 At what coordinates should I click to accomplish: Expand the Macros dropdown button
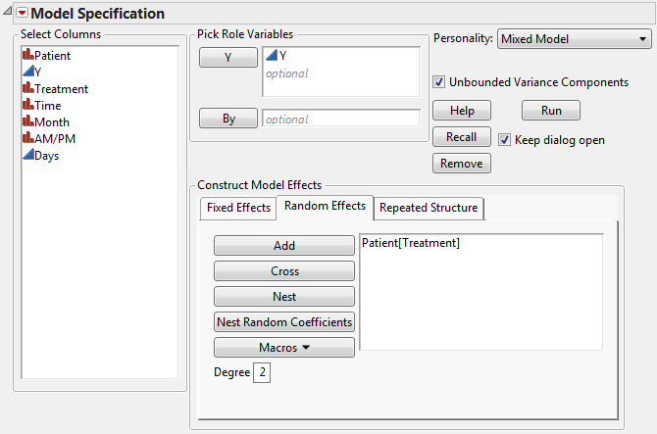pos(283,348)
